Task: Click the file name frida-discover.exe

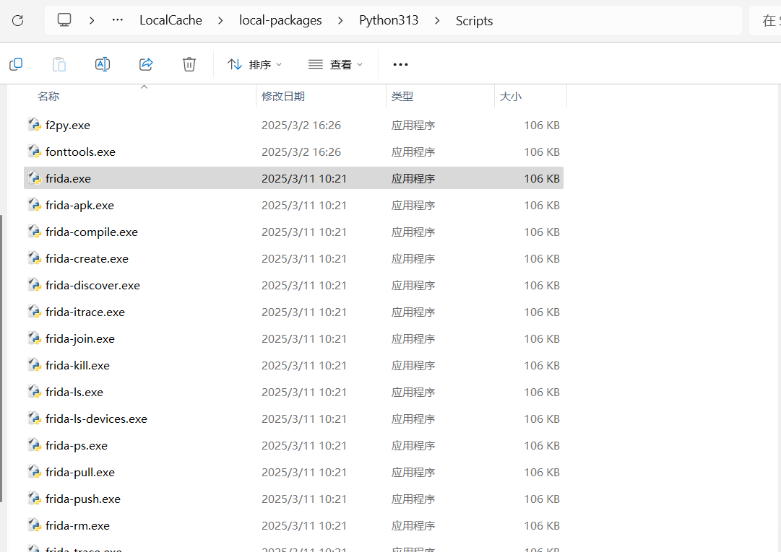Action: pyautogui.click(x=92, y=286)
